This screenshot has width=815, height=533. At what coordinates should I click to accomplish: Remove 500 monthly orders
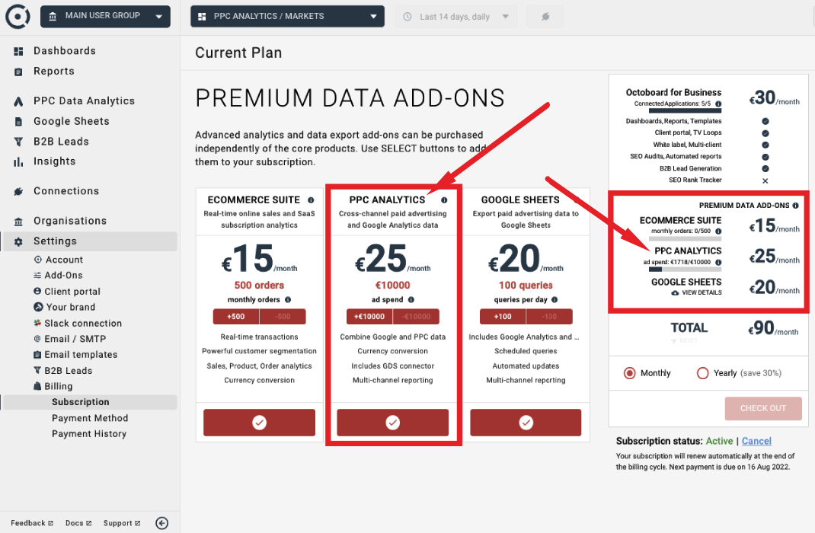coord(283,316)
